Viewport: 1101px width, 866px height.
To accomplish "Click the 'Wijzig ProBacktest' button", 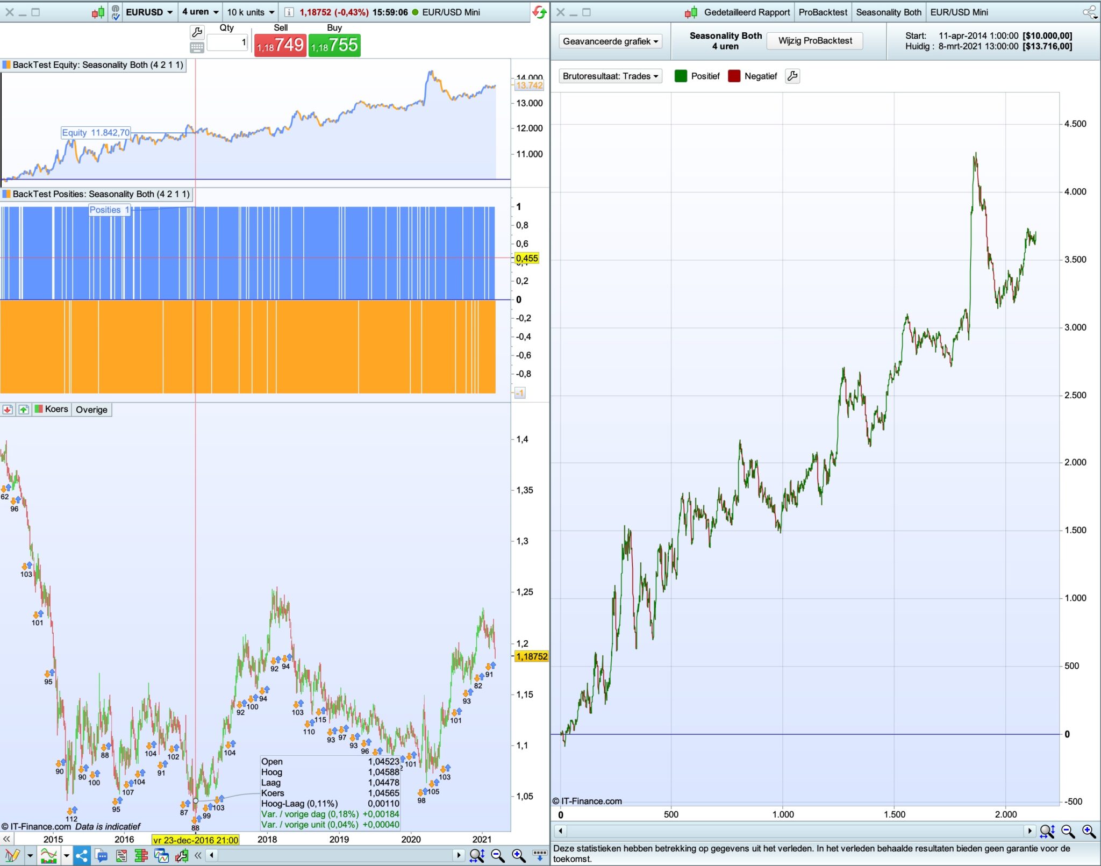I will [x=814, y=41].
